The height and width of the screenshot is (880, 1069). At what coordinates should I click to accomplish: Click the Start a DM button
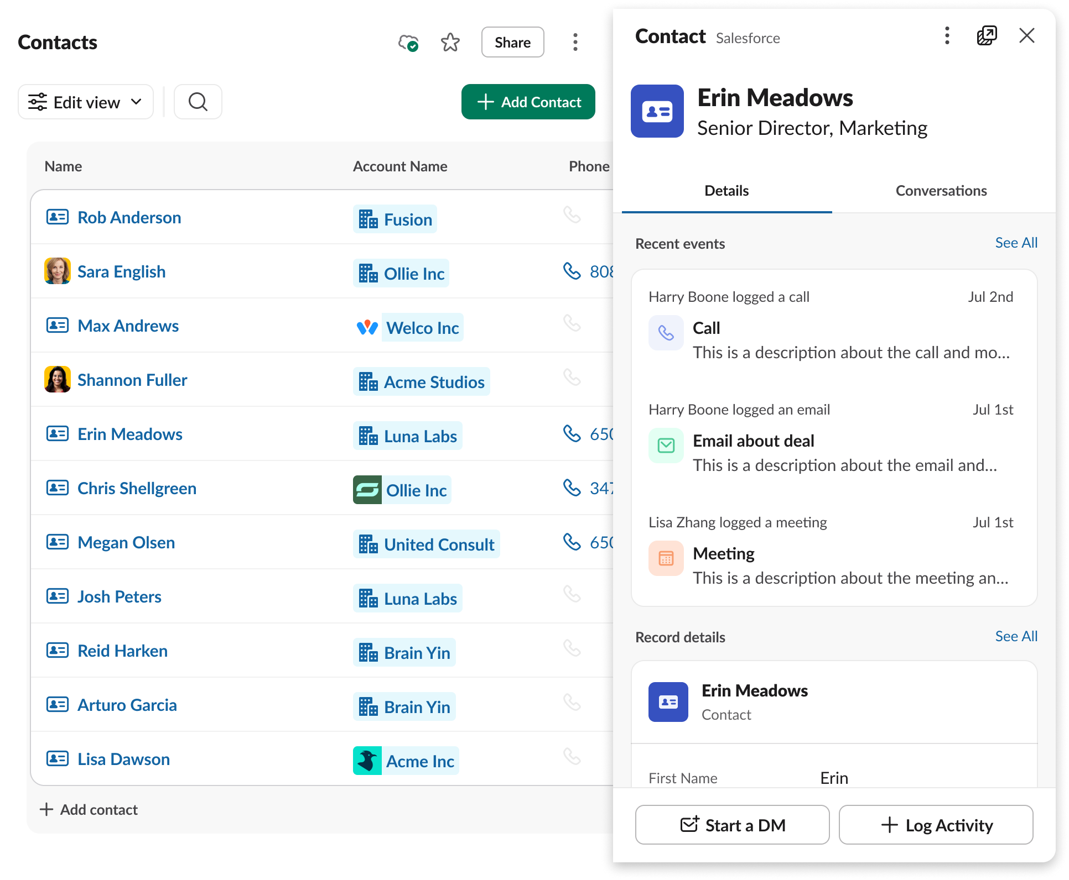732,825
